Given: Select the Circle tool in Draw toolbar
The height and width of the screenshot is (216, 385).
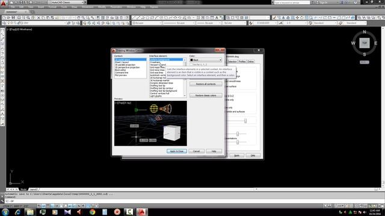Looking at the screenshot, I should 161,17.
